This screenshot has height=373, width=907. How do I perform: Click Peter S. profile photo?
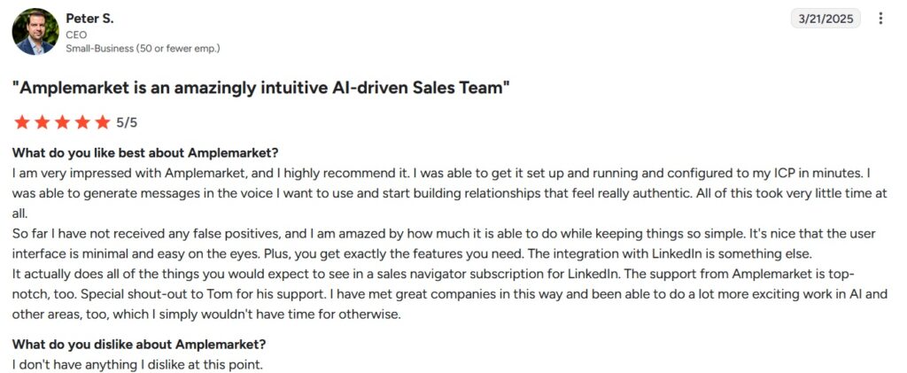coord(35,32)
